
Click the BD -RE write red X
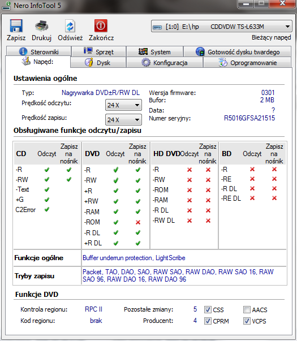click(x=274, y=179)
